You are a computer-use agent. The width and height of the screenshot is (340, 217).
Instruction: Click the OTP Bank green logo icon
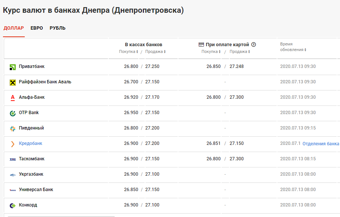pyautogui.click(x=13, y=113)
